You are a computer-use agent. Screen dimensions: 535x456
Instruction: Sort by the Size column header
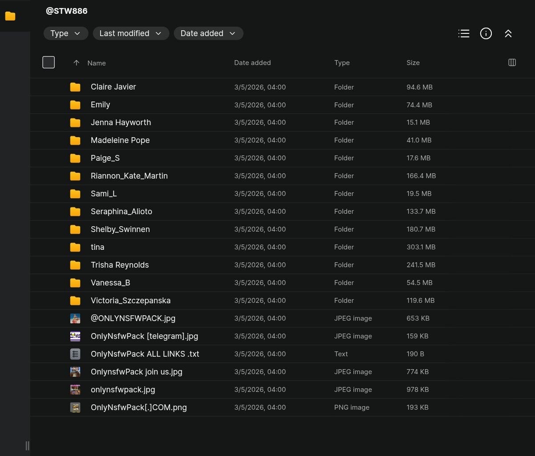[413, 63]
